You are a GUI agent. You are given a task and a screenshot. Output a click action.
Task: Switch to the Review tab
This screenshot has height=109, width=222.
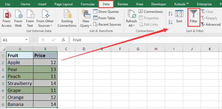pyautogui.click(x=123, y=4)
